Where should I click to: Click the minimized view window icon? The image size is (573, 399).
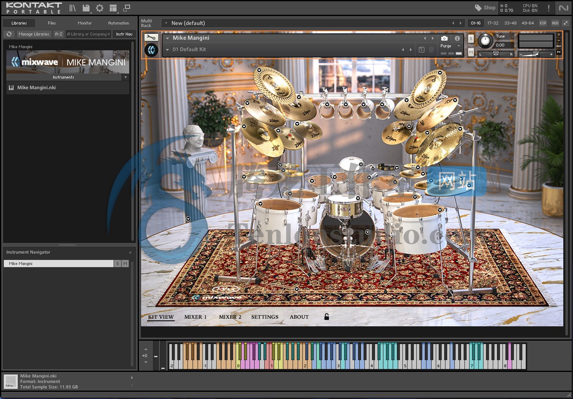pyautogui.click(x=127, y=8)
